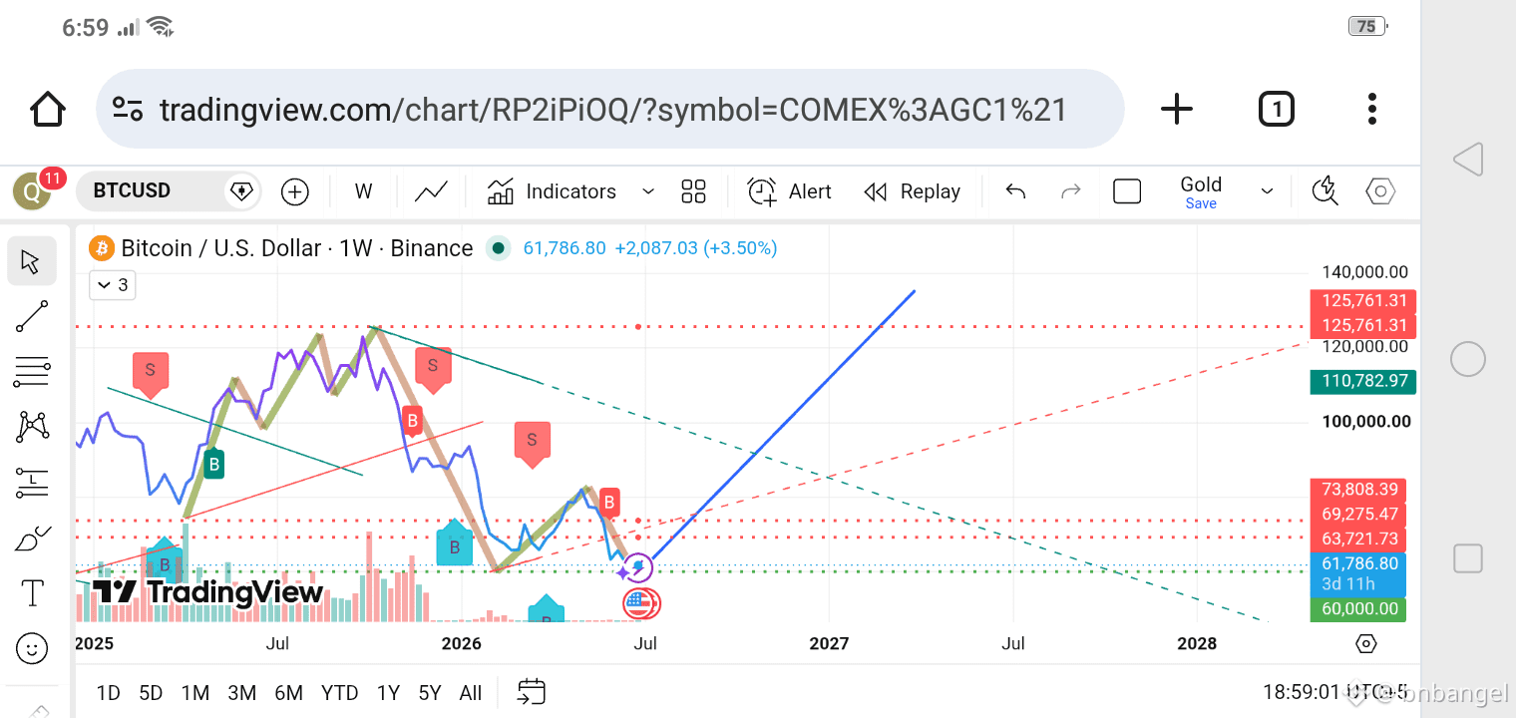Viewport: 1516px width, 718px height.
Task: Open the Indicators favorites dropdown arrow
Action: (647, 191)
